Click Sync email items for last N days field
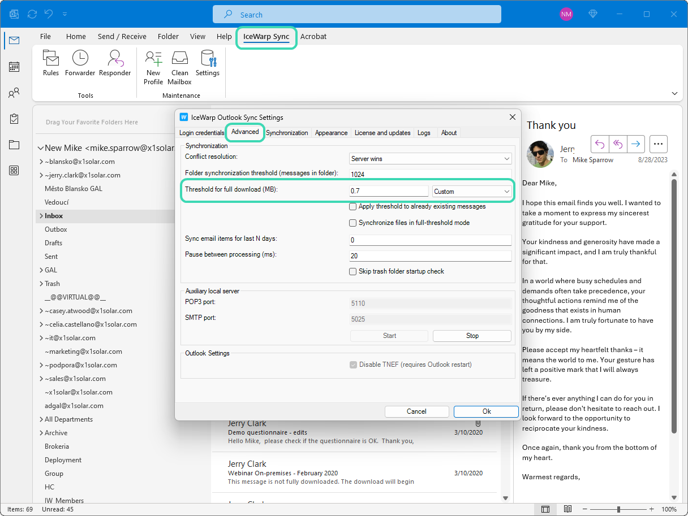The image size is (688, 516). [x=431, y=240]
